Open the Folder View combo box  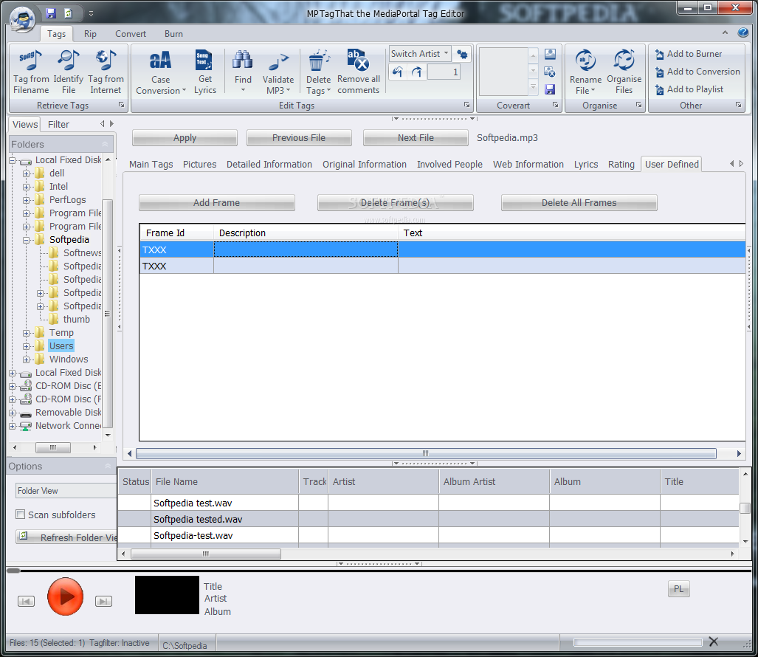point(66,491)
